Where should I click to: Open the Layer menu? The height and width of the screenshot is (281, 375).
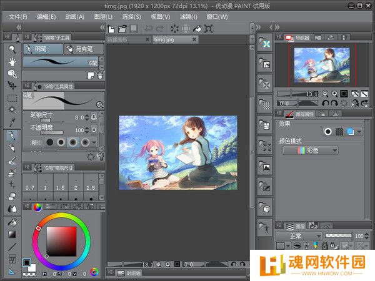click(x=103, y=17)
